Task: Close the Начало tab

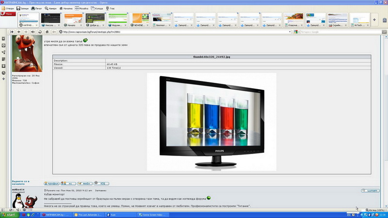Action: click(x=81, y=25)
